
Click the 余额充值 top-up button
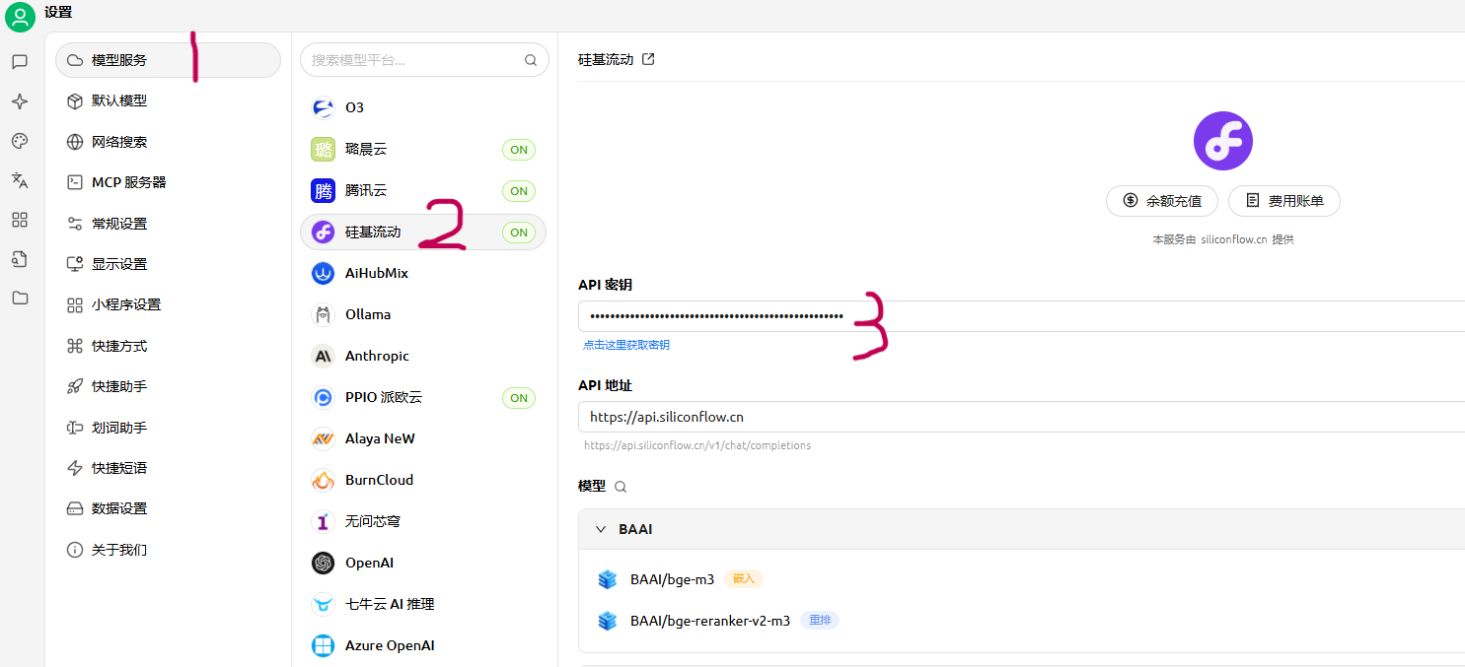point(1161,201)
